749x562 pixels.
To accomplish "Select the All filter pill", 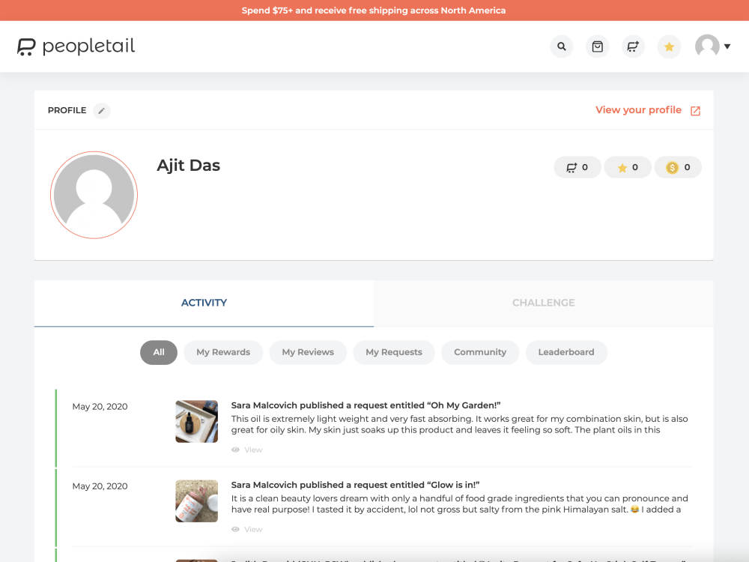I will (x=159, y=352).
